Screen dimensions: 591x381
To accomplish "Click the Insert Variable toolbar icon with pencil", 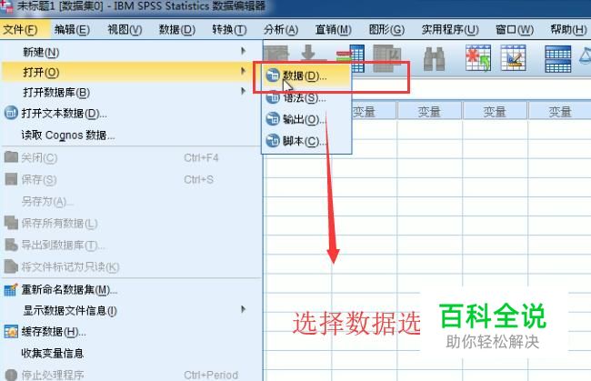I will pyautogui.click(x=514, y=58).
